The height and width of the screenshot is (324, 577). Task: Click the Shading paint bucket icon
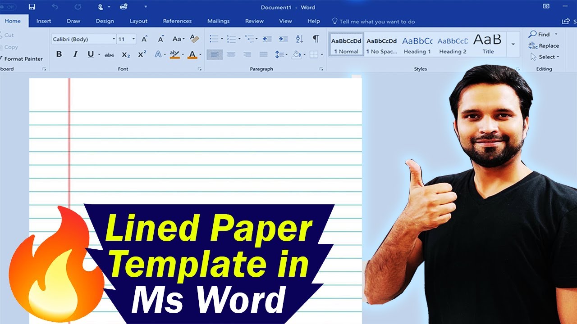point(296,54)
